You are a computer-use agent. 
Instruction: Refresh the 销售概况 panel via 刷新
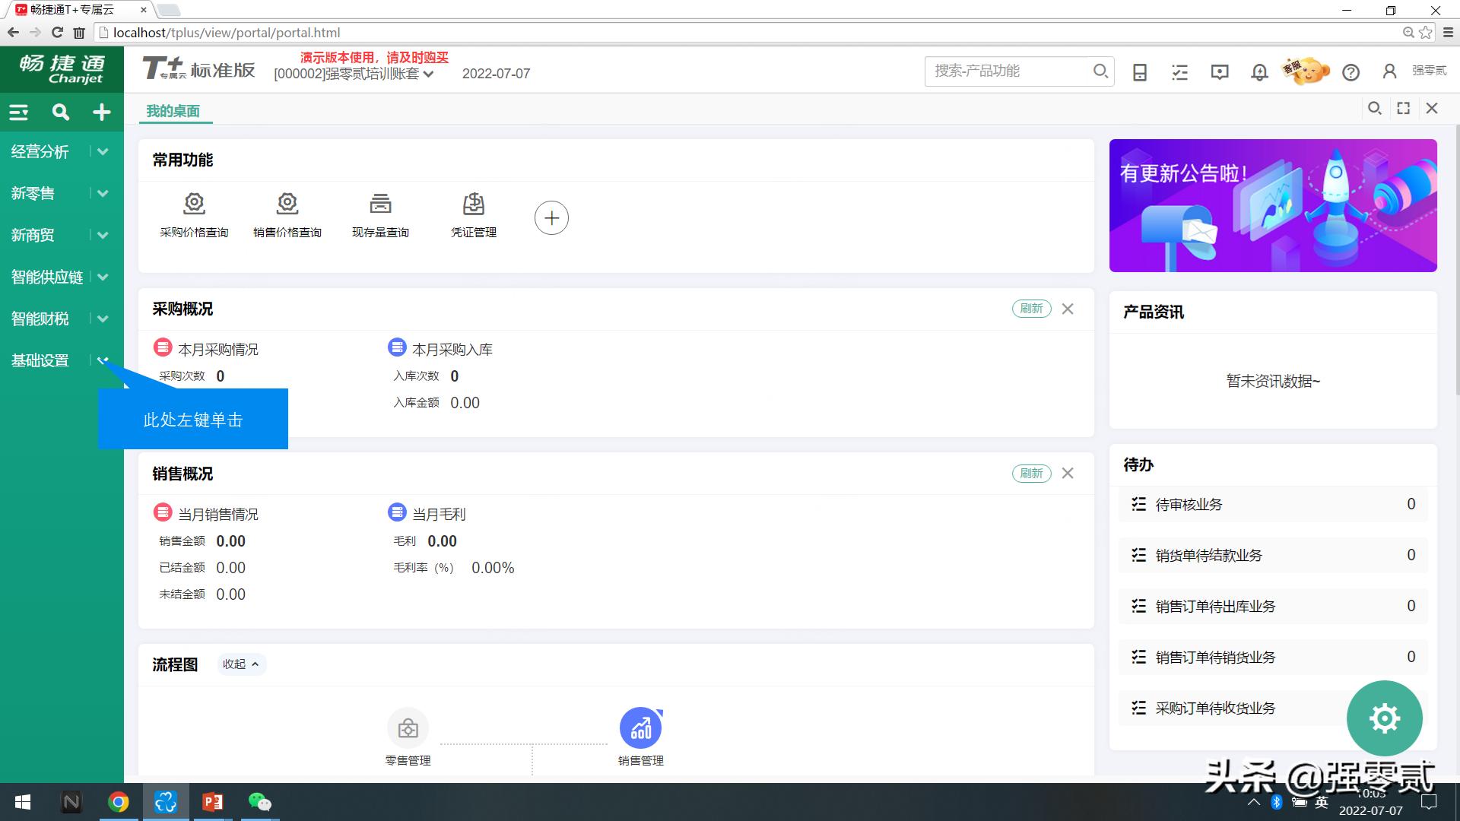pos(1031,473)
